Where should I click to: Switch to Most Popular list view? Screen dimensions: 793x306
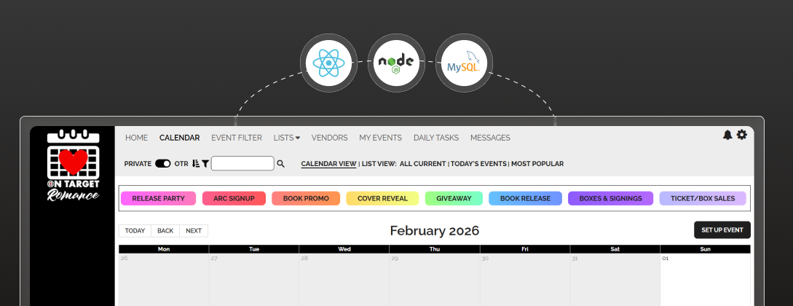(537, 164)
